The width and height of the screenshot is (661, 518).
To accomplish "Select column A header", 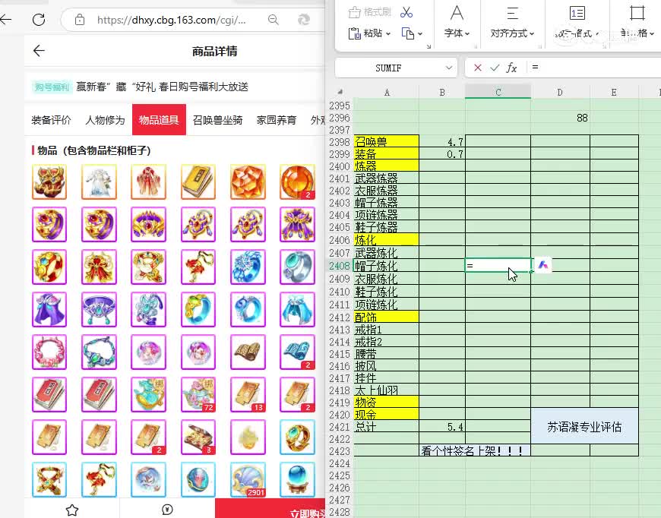I will pos(387,92).
